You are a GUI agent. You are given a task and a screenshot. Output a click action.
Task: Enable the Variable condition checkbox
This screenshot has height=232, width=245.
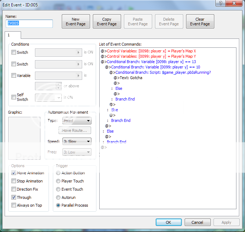(x=14, y=76)
